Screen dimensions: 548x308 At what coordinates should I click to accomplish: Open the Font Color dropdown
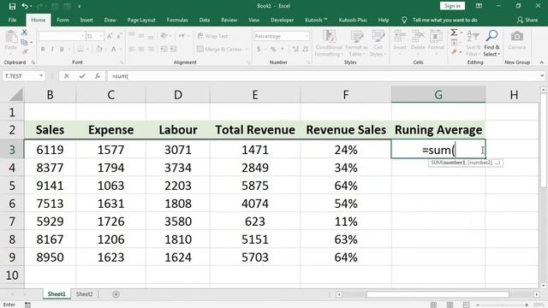click(x=120, y=50)
